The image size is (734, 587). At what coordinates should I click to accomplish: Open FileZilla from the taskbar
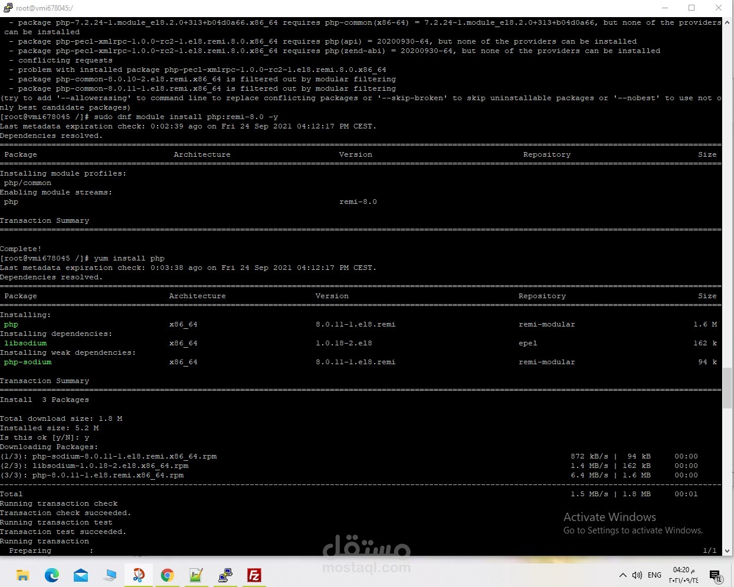coord(254,575)
